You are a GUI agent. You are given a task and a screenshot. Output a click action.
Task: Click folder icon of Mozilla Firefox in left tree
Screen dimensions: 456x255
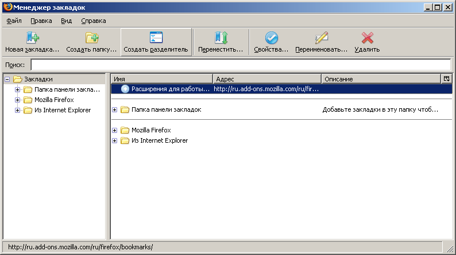[28, 100]
